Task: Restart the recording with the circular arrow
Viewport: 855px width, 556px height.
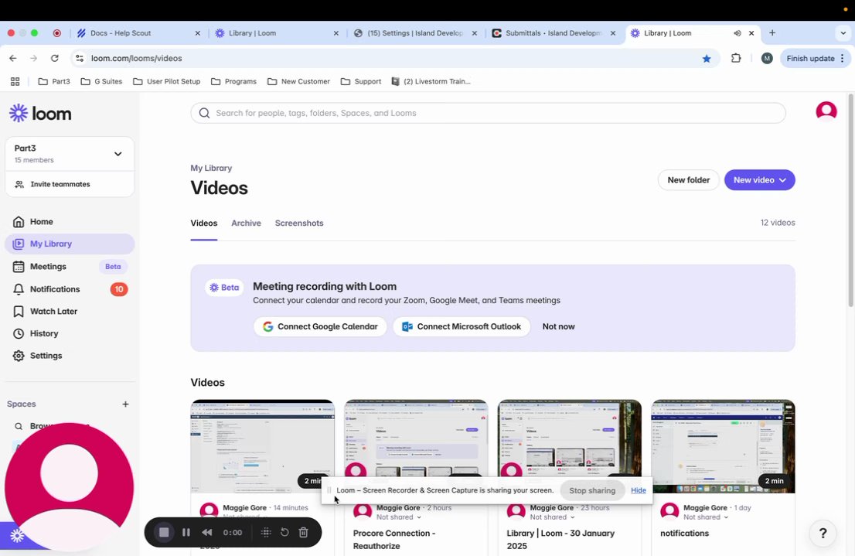Action: point(284,532)
